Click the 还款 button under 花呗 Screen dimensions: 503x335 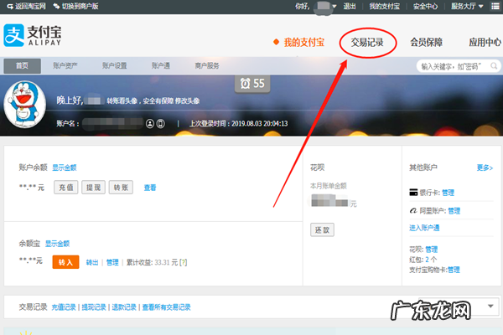(x=322, y=229)
